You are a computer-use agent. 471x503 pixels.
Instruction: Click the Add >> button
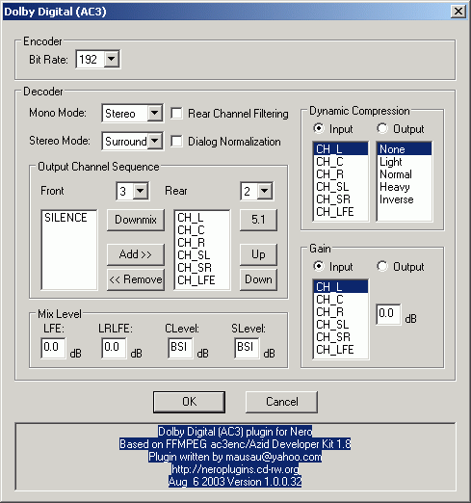tap(136, 254)
